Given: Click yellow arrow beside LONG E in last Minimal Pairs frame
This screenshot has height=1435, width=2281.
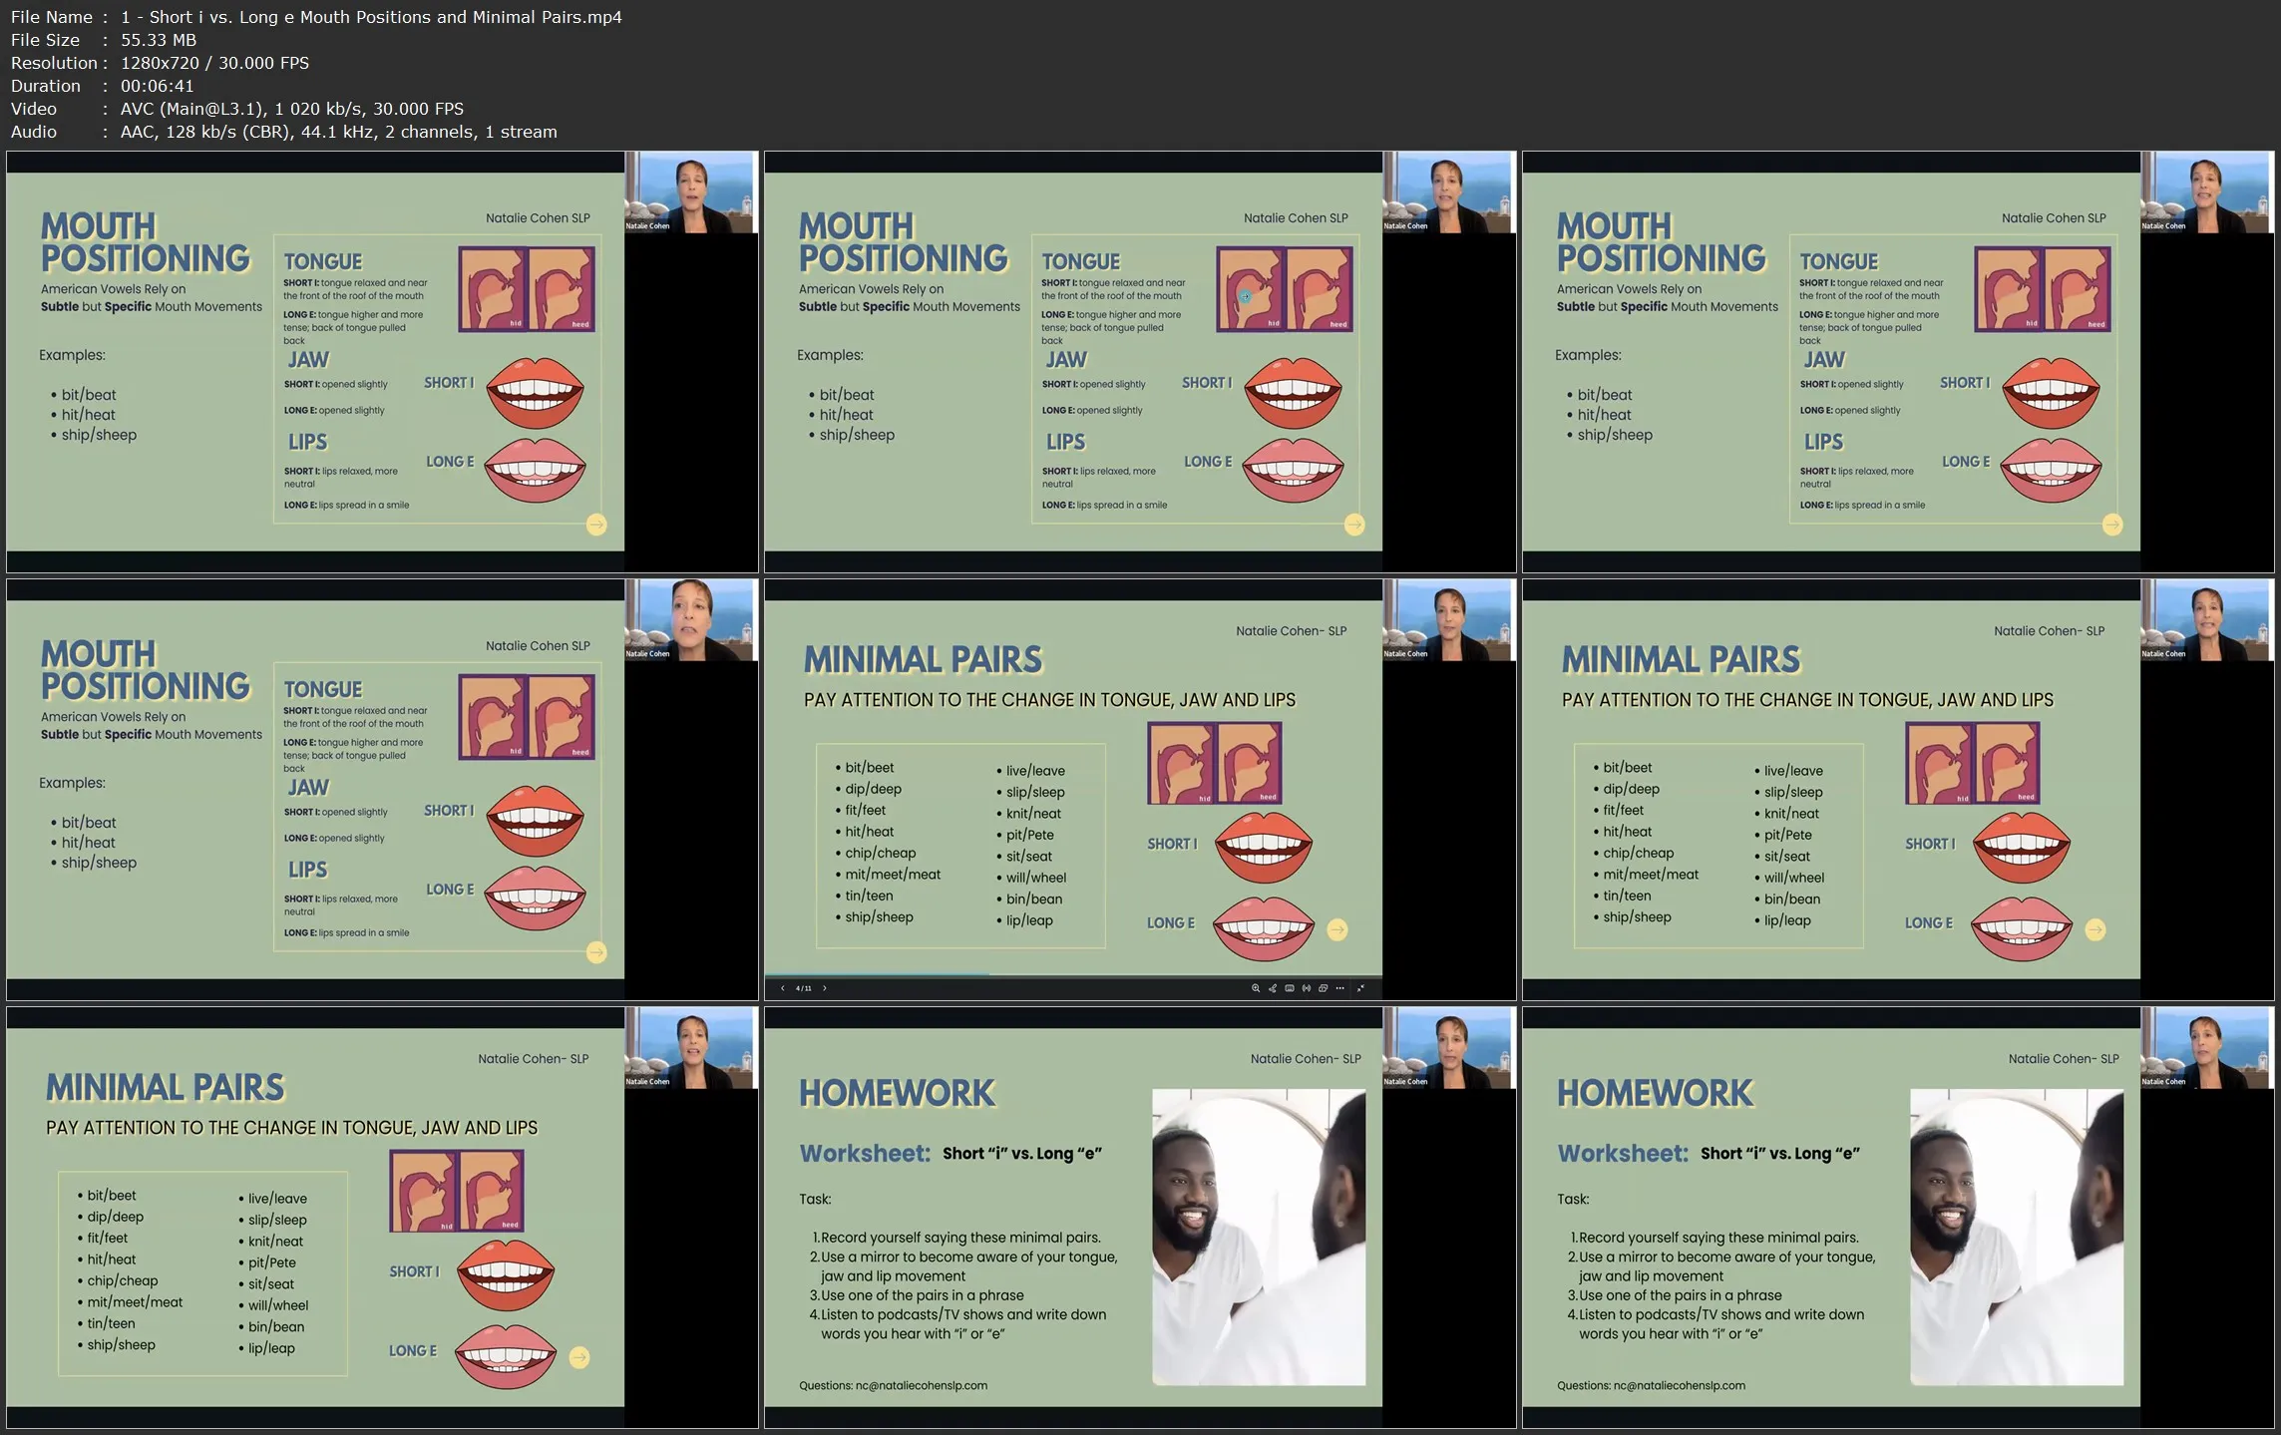Looking at the screenshot, I should (x=579, y=1357).
